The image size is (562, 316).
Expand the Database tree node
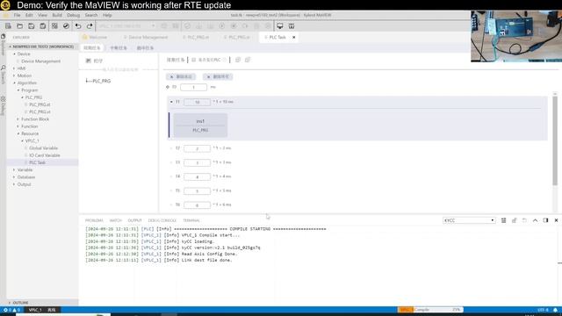pyautogui.click(x=14, y=177)
